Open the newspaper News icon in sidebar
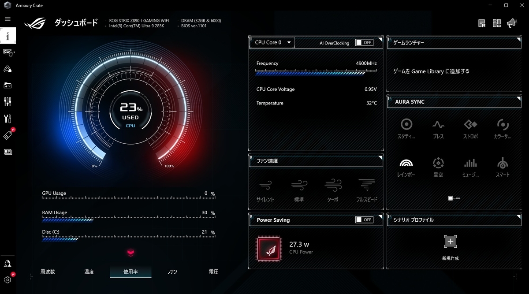The width and height of the screenshot is (529, 294). coord(7,152)
